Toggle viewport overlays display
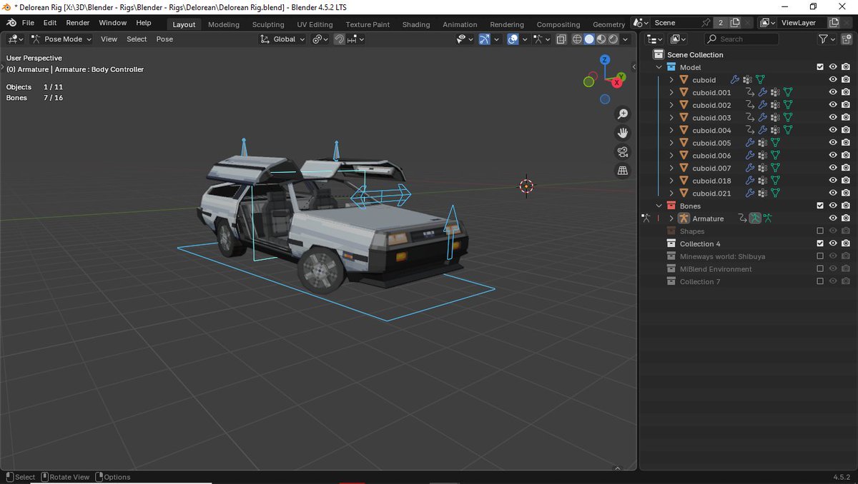The height and width of the screenshot is (484, 858). 513,39
